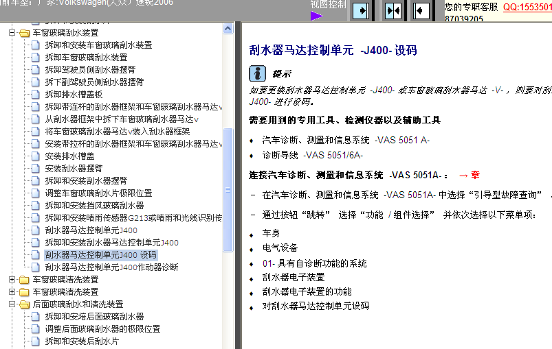Open 将车窗玻璃刮水器马达v装入刮水器框架 topic

point(118,132)
